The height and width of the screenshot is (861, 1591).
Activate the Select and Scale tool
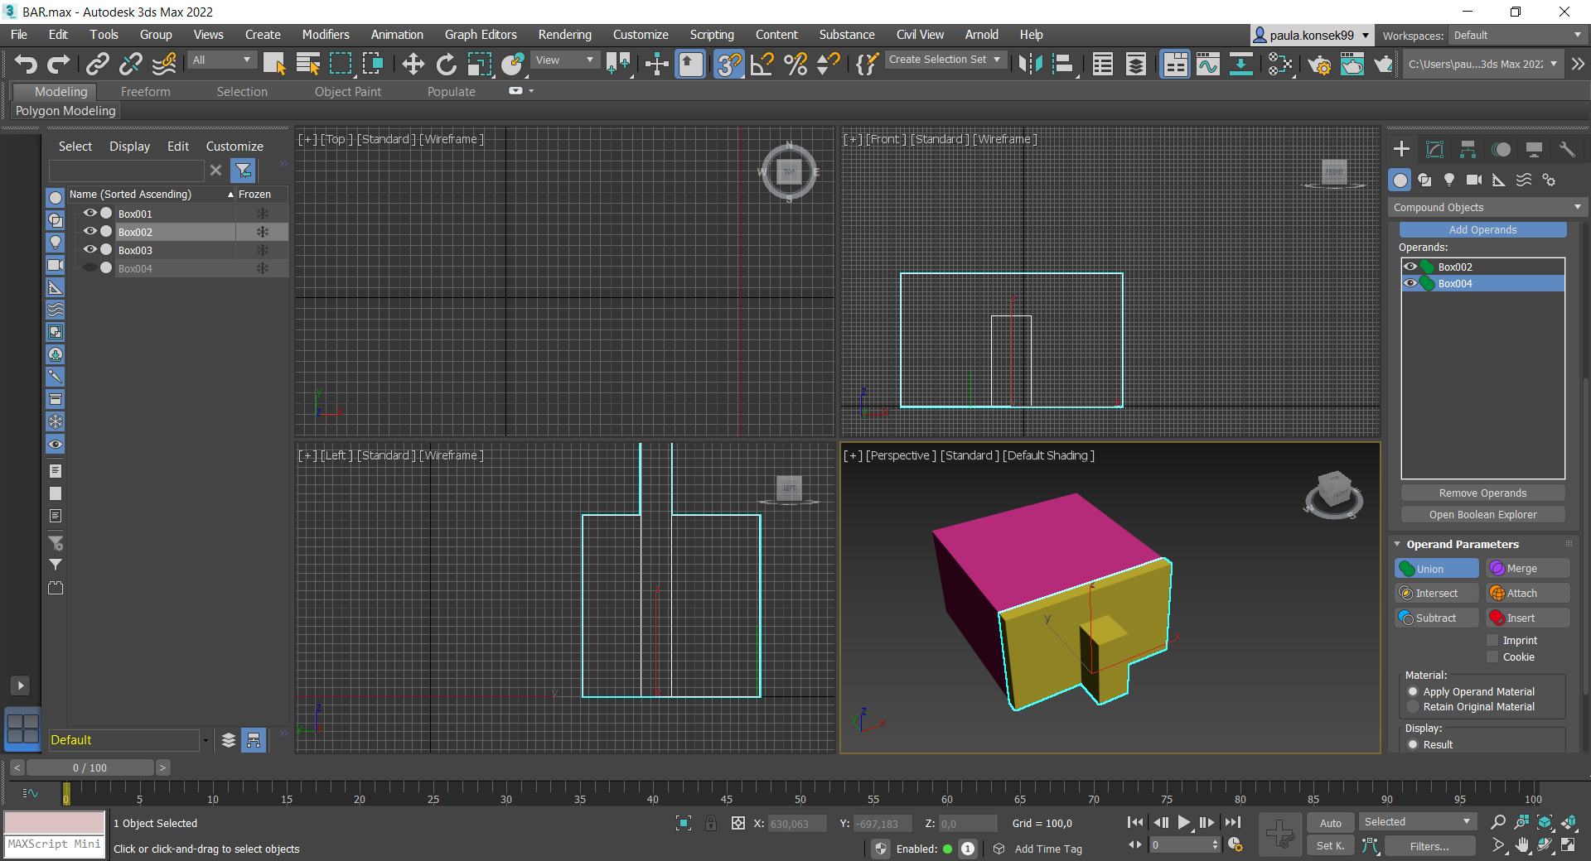[x=479, y=64]
